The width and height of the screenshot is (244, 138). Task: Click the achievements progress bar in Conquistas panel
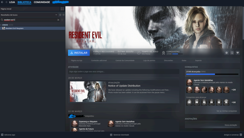point(212,74)
